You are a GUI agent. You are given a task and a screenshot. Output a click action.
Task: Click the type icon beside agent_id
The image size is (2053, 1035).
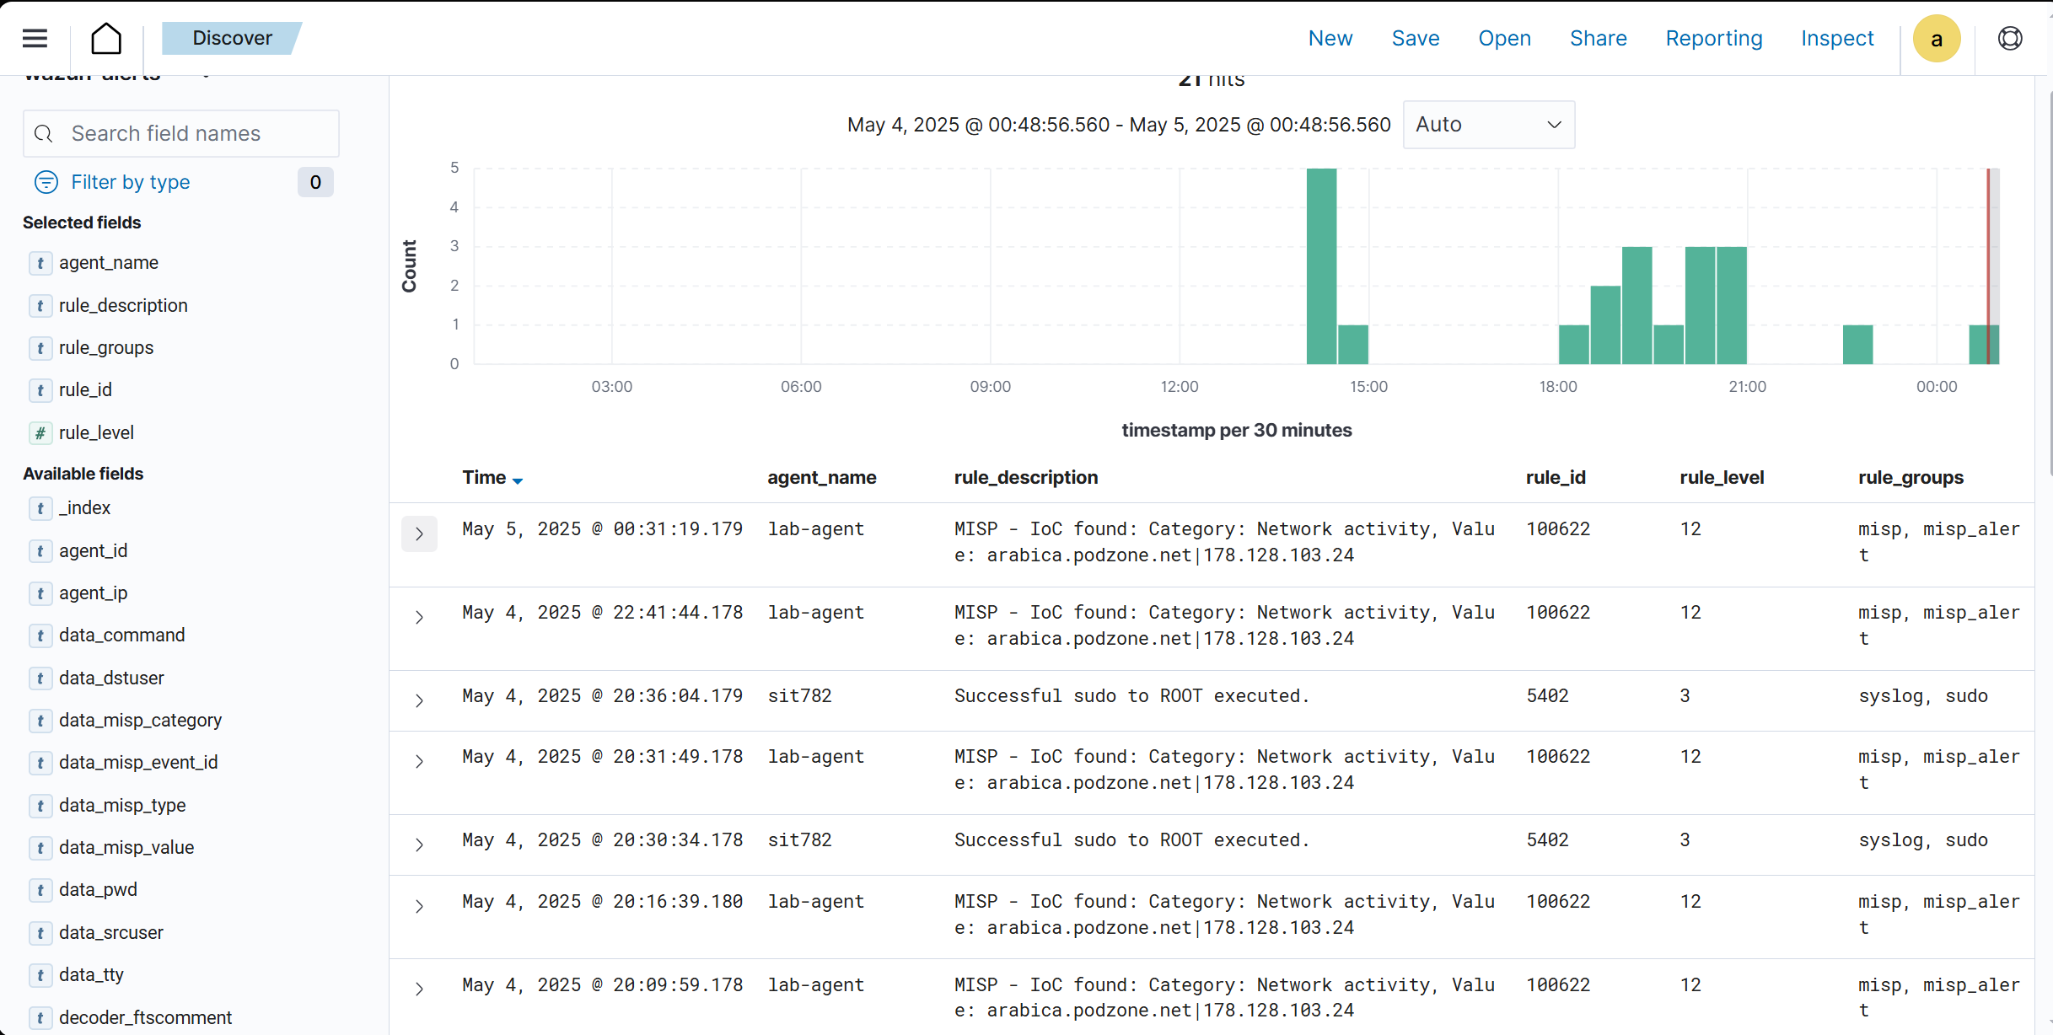tap(40, 550)
